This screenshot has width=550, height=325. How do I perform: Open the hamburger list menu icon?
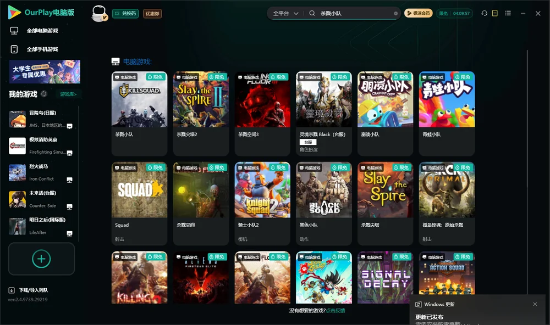(x=508, y=13)
